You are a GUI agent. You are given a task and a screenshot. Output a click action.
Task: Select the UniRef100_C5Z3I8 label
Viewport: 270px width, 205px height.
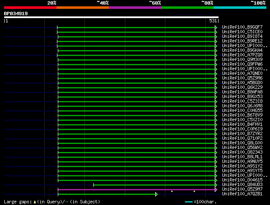242,101
